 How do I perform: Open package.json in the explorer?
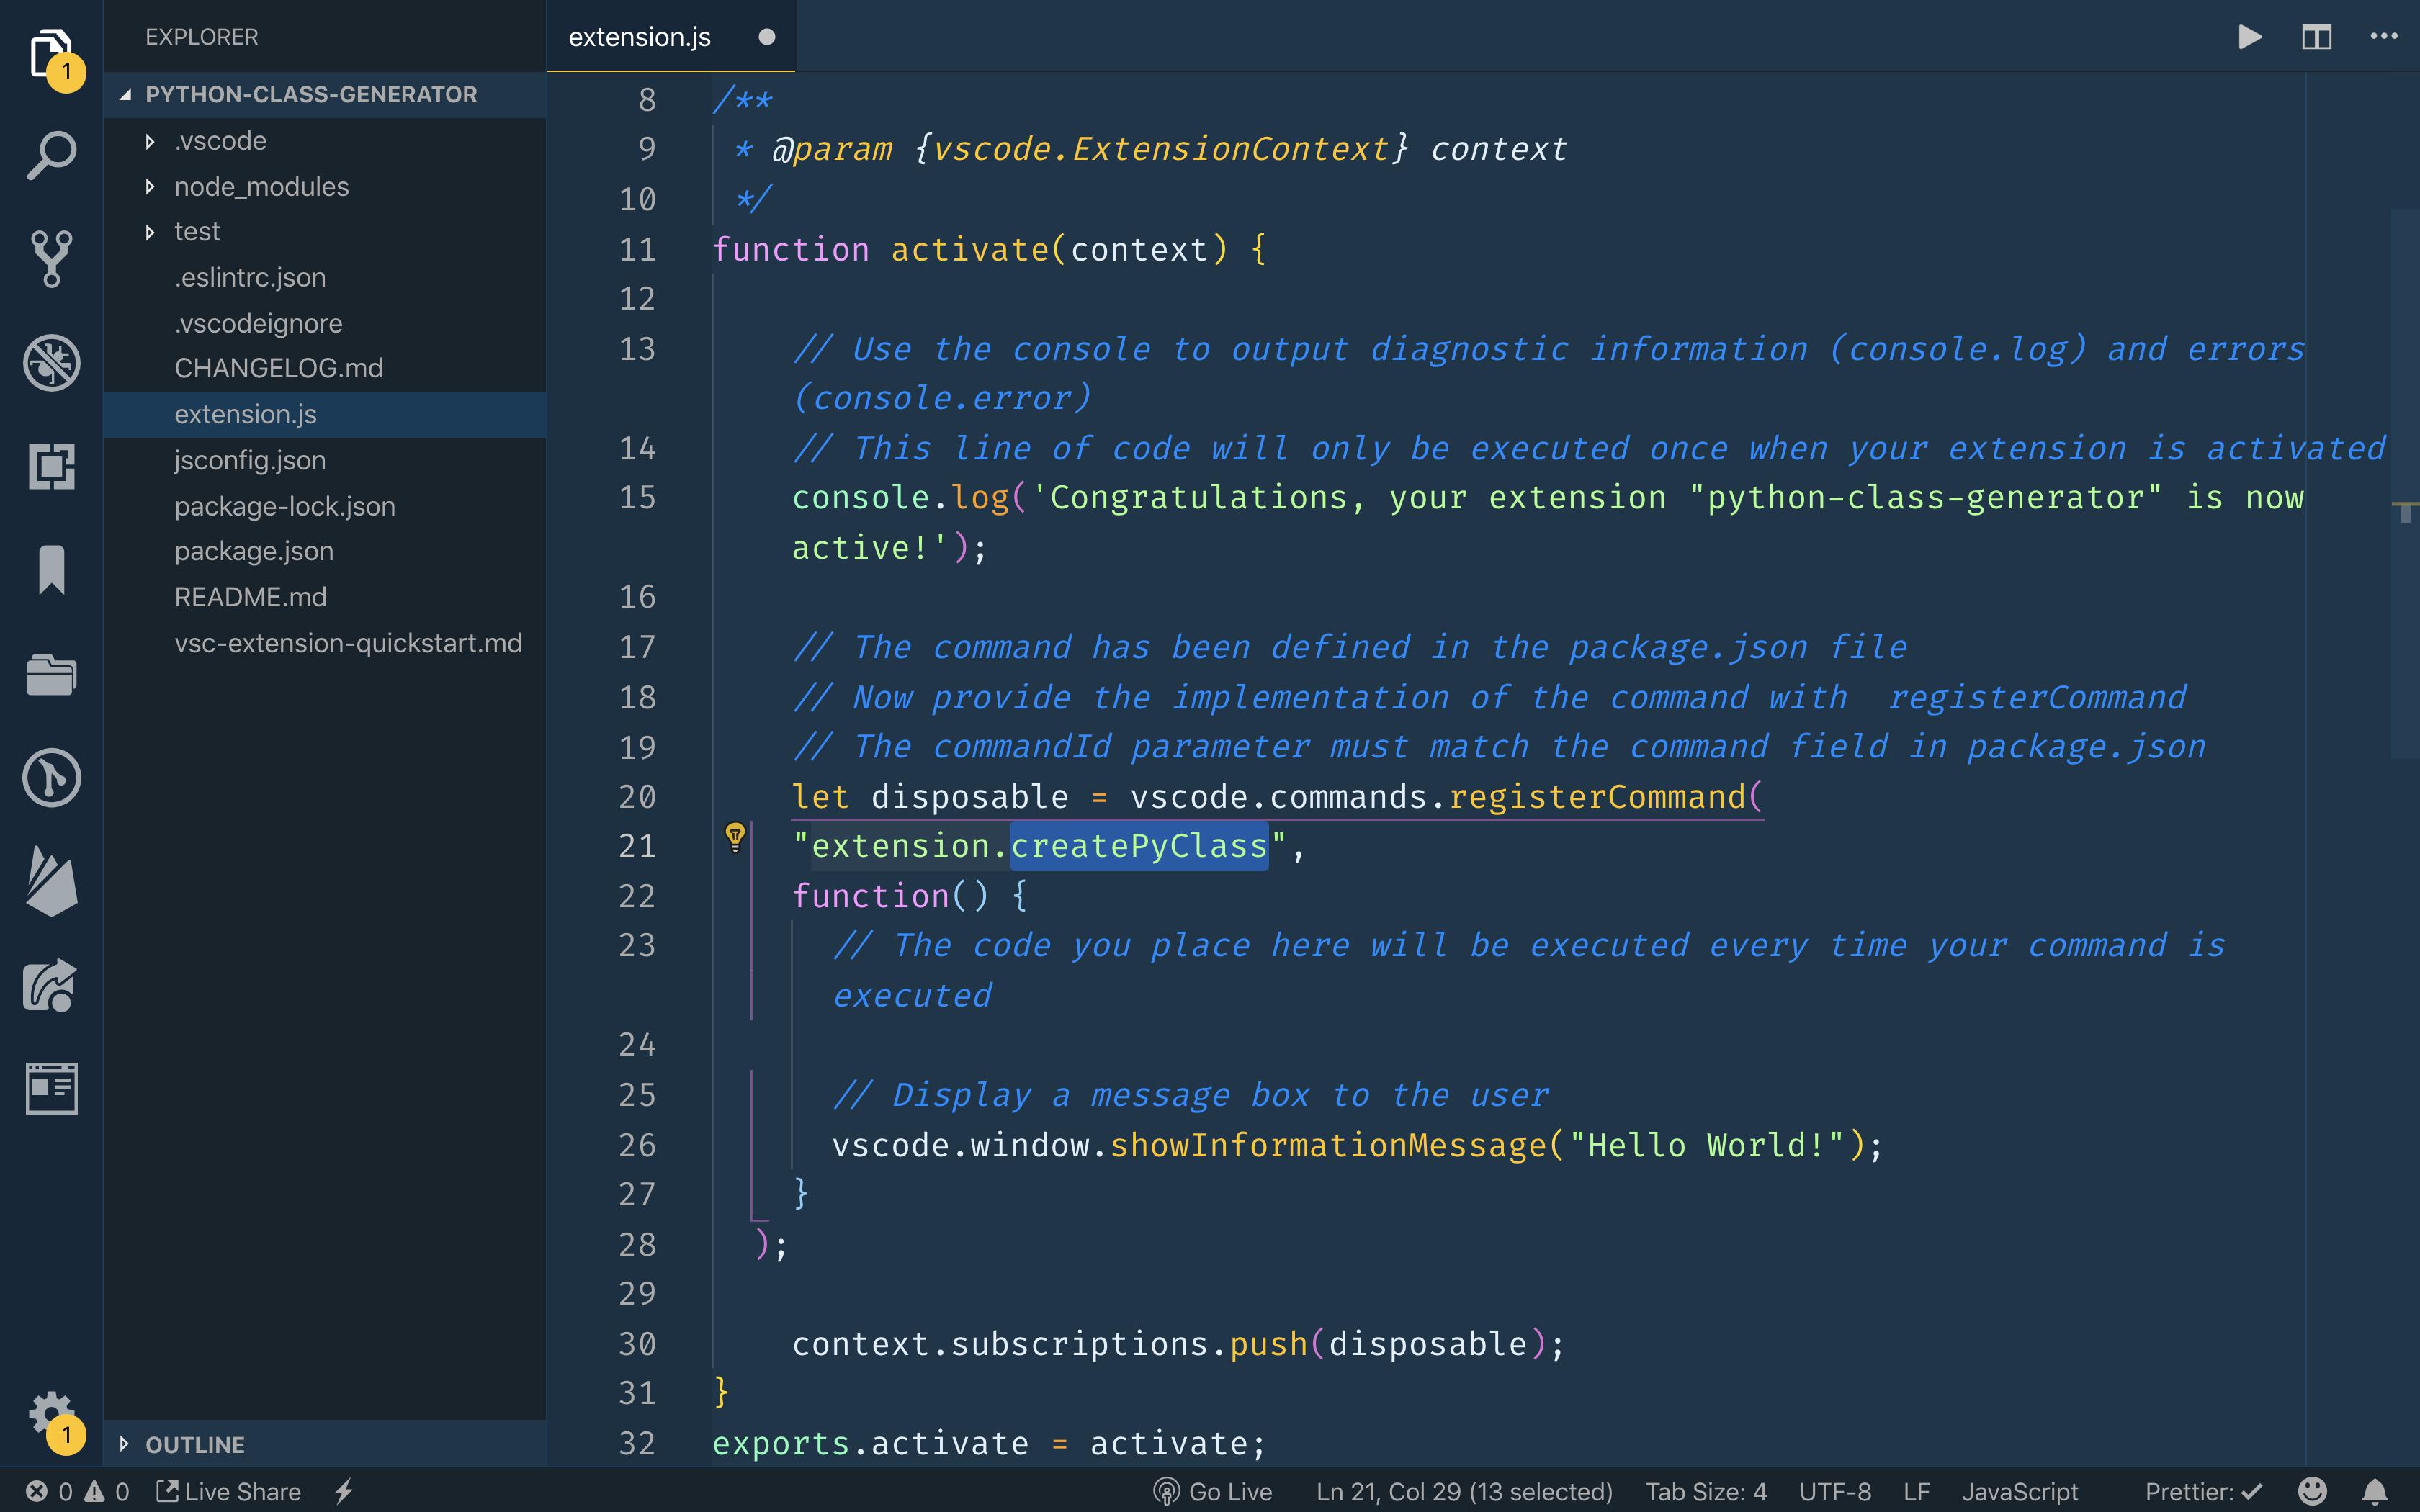(x=254, y=551)
